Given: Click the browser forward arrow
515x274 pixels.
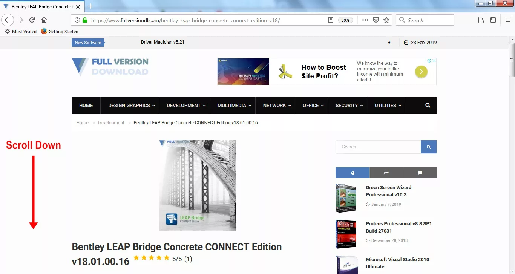Looking at the screenshot, I should [20, 20].
